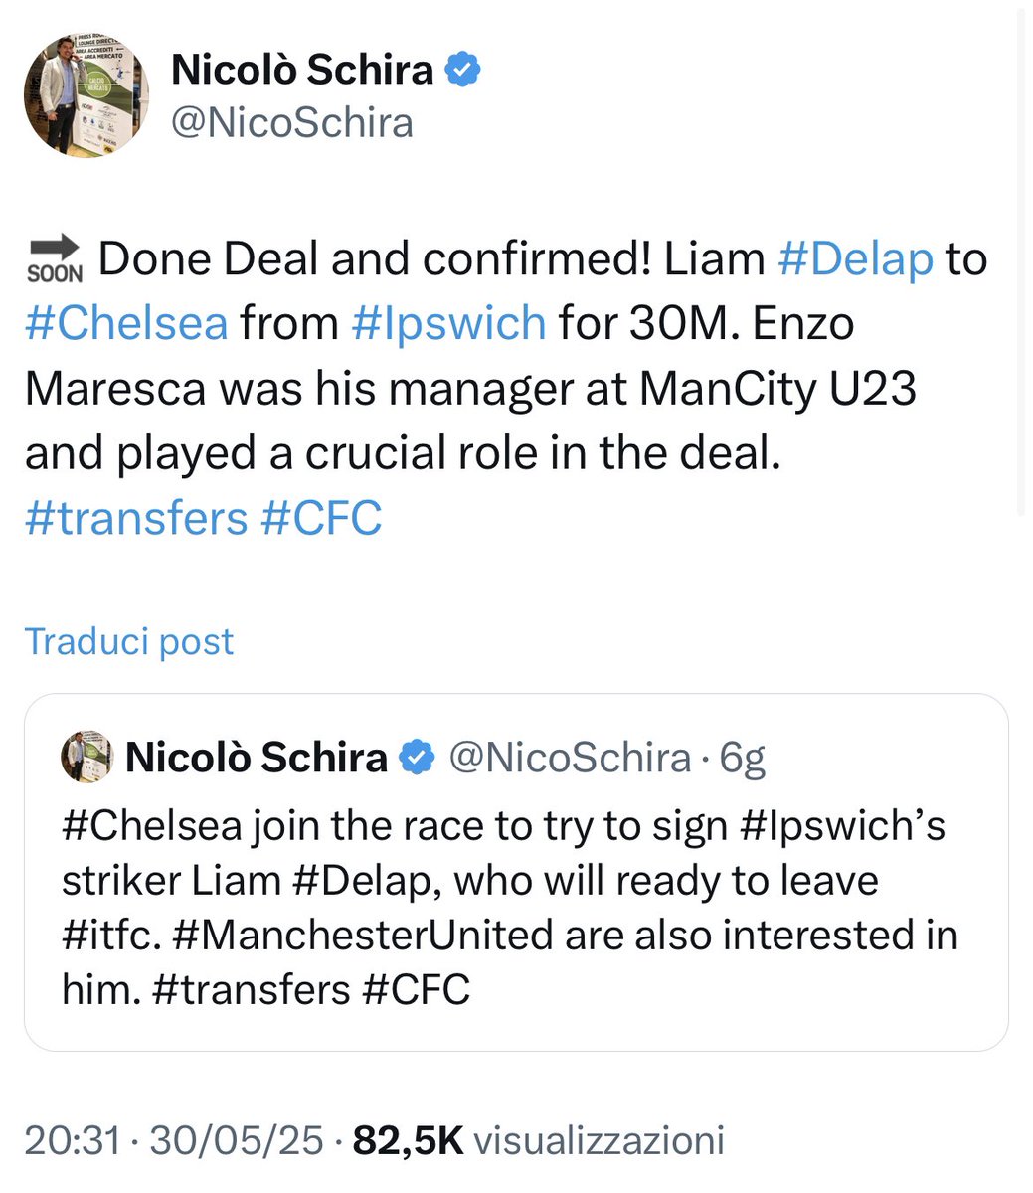Click the scrollbar on the right edge
1033x1193 pixels.
point(1021,258)
